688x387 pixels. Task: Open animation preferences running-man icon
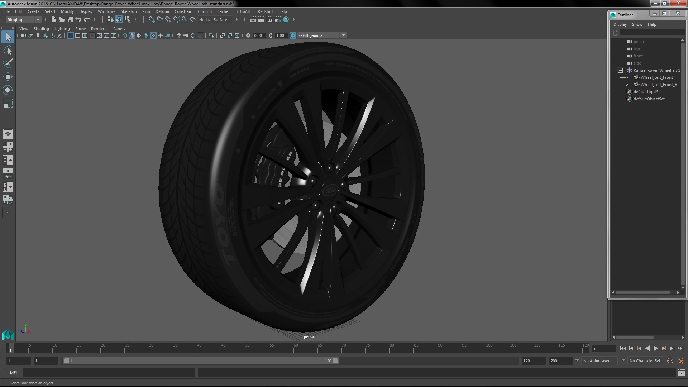click(x=680, y=361)
